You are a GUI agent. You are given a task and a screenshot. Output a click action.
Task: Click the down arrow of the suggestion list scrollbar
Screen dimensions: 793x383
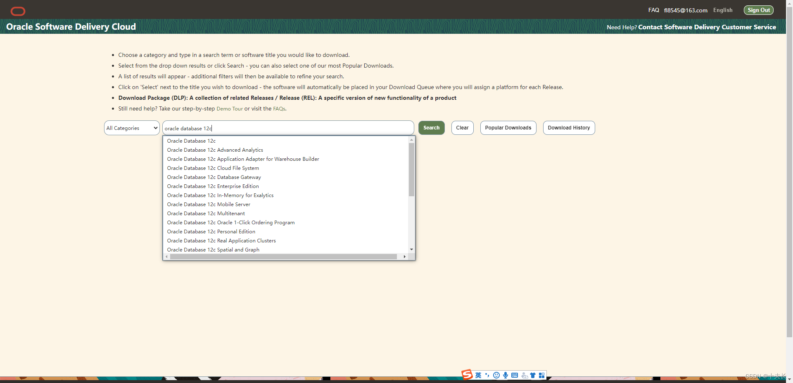coord(411,249)
